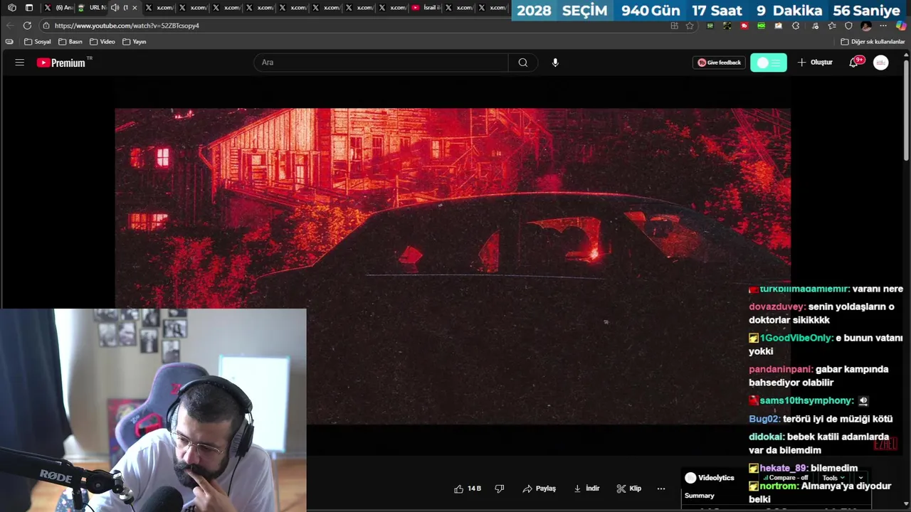Open the Sosyal bookmarks folder
The width and height of the screenshot is (911, 512).
(38, 42)
